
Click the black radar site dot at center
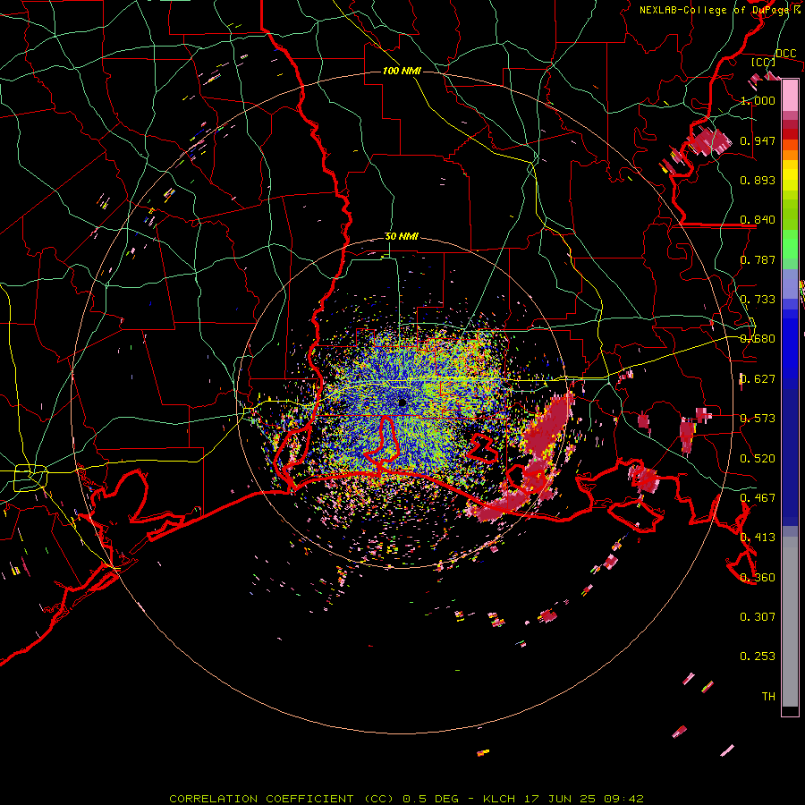(402, 403)
